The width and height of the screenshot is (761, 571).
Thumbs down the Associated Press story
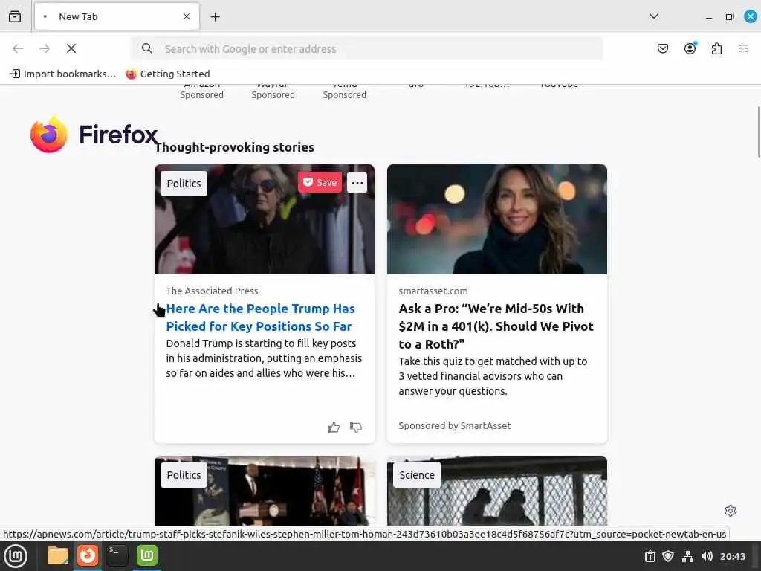[356, 428]
